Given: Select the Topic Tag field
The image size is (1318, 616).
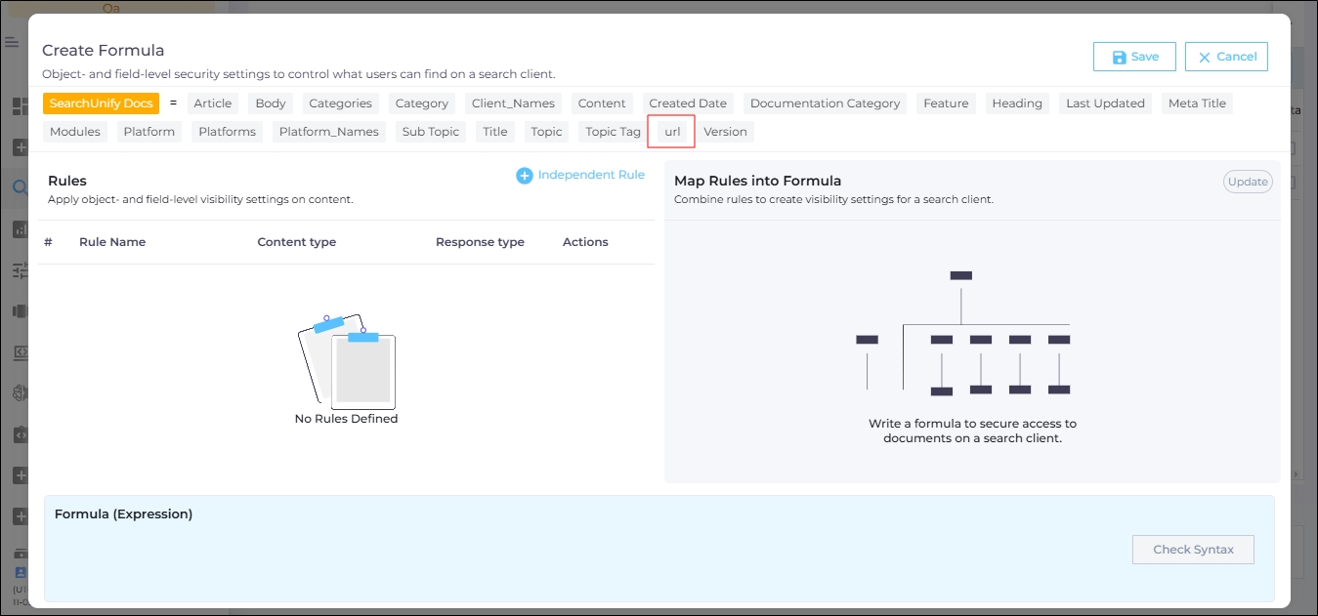Looking at the screenshot, I should coord(613,132).
